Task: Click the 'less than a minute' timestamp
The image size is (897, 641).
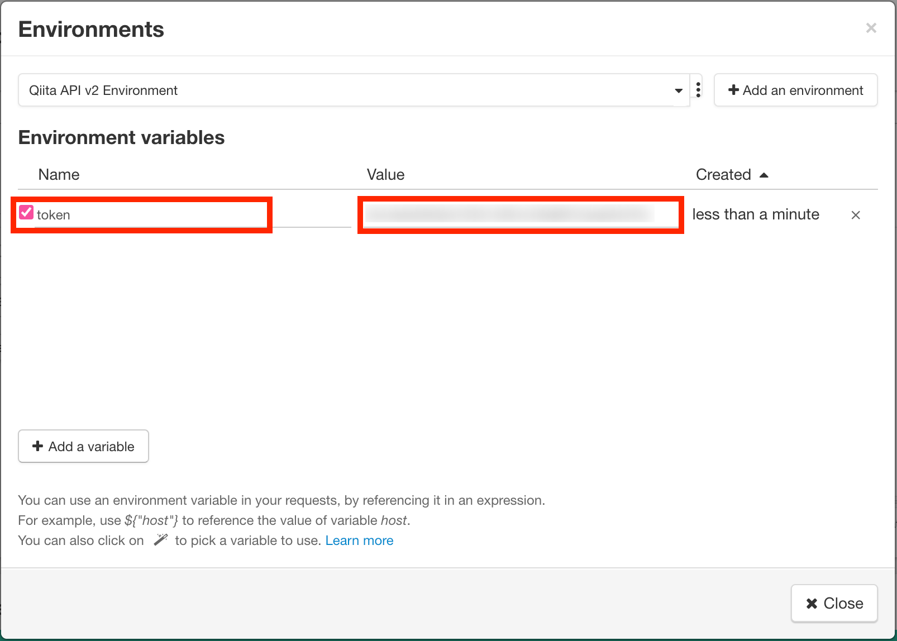Action: (x=755, y=214)
